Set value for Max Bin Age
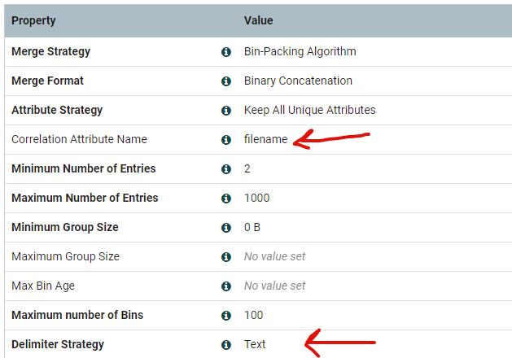 tap(274, 286)
